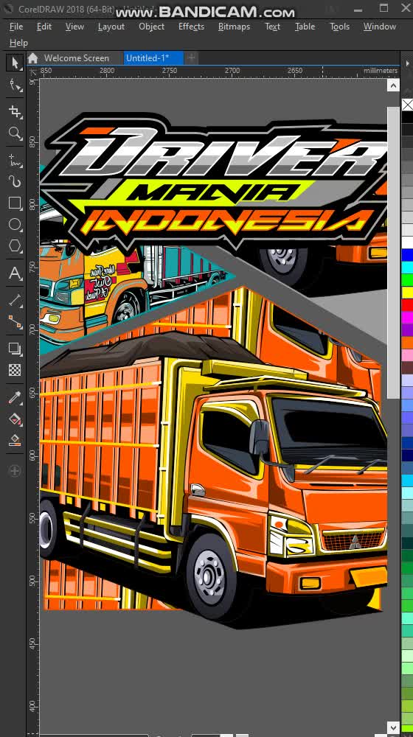Select the Shape tool
This screenshot has width=413, height=737.
pyautogui.click(x=15, y=85)
